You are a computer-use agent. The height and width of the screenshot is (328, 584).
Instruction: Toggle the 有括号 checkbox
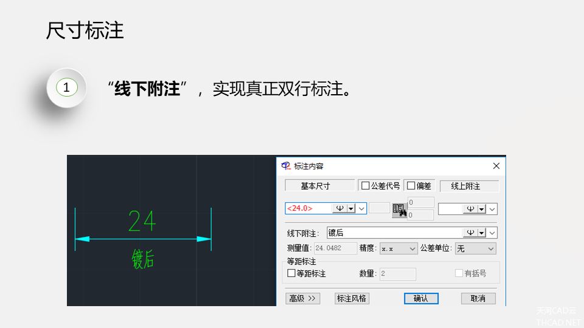[459, 273]
